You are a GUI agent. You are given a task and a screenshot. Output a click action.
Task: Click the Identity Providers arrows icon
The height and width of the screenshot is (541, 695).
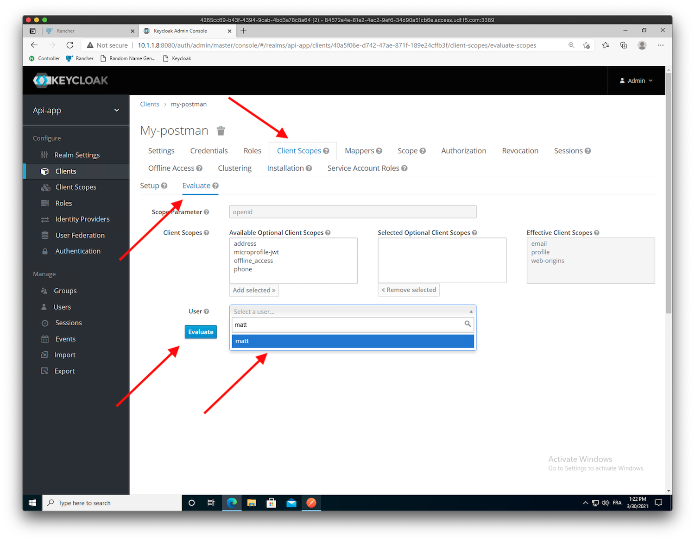[45, 219]
